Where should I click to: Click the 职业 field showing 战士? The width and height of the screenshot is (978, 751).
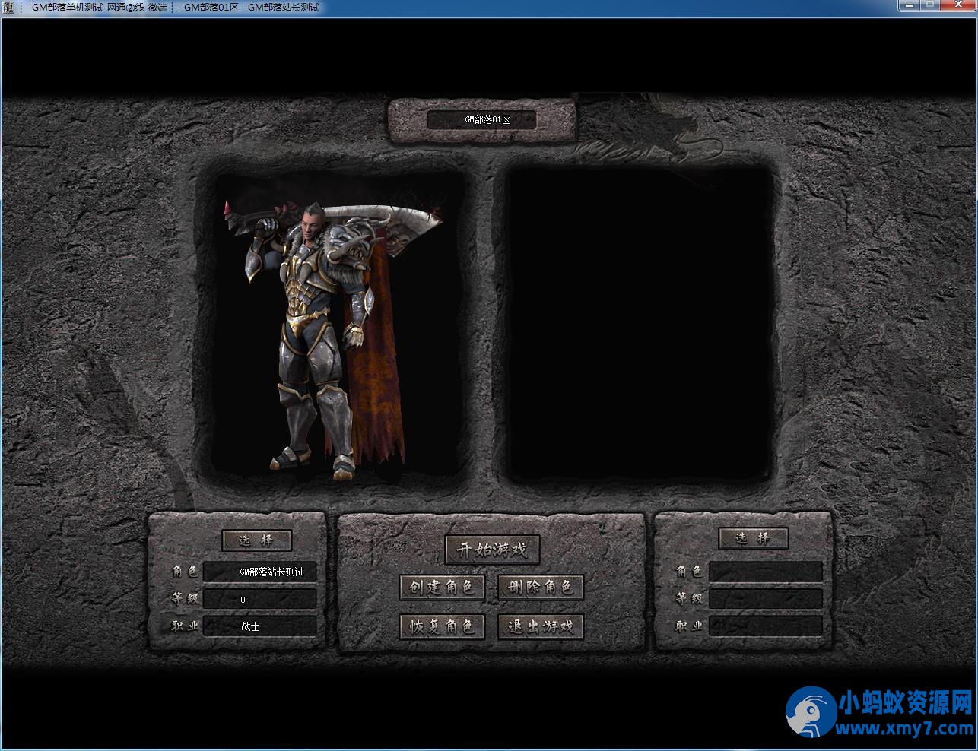[260, 626]
